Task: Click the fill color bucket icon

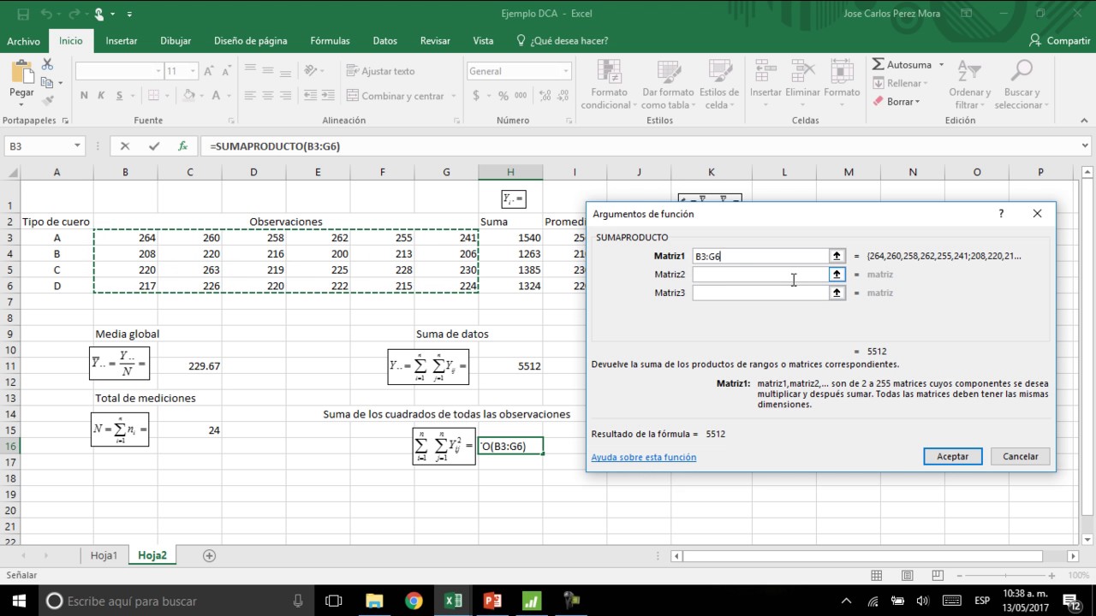Action: [x=189, y=96]
